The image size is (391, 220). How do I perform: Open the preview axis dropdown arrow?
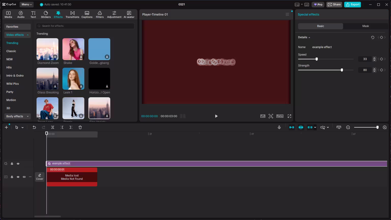coord(328,127)
